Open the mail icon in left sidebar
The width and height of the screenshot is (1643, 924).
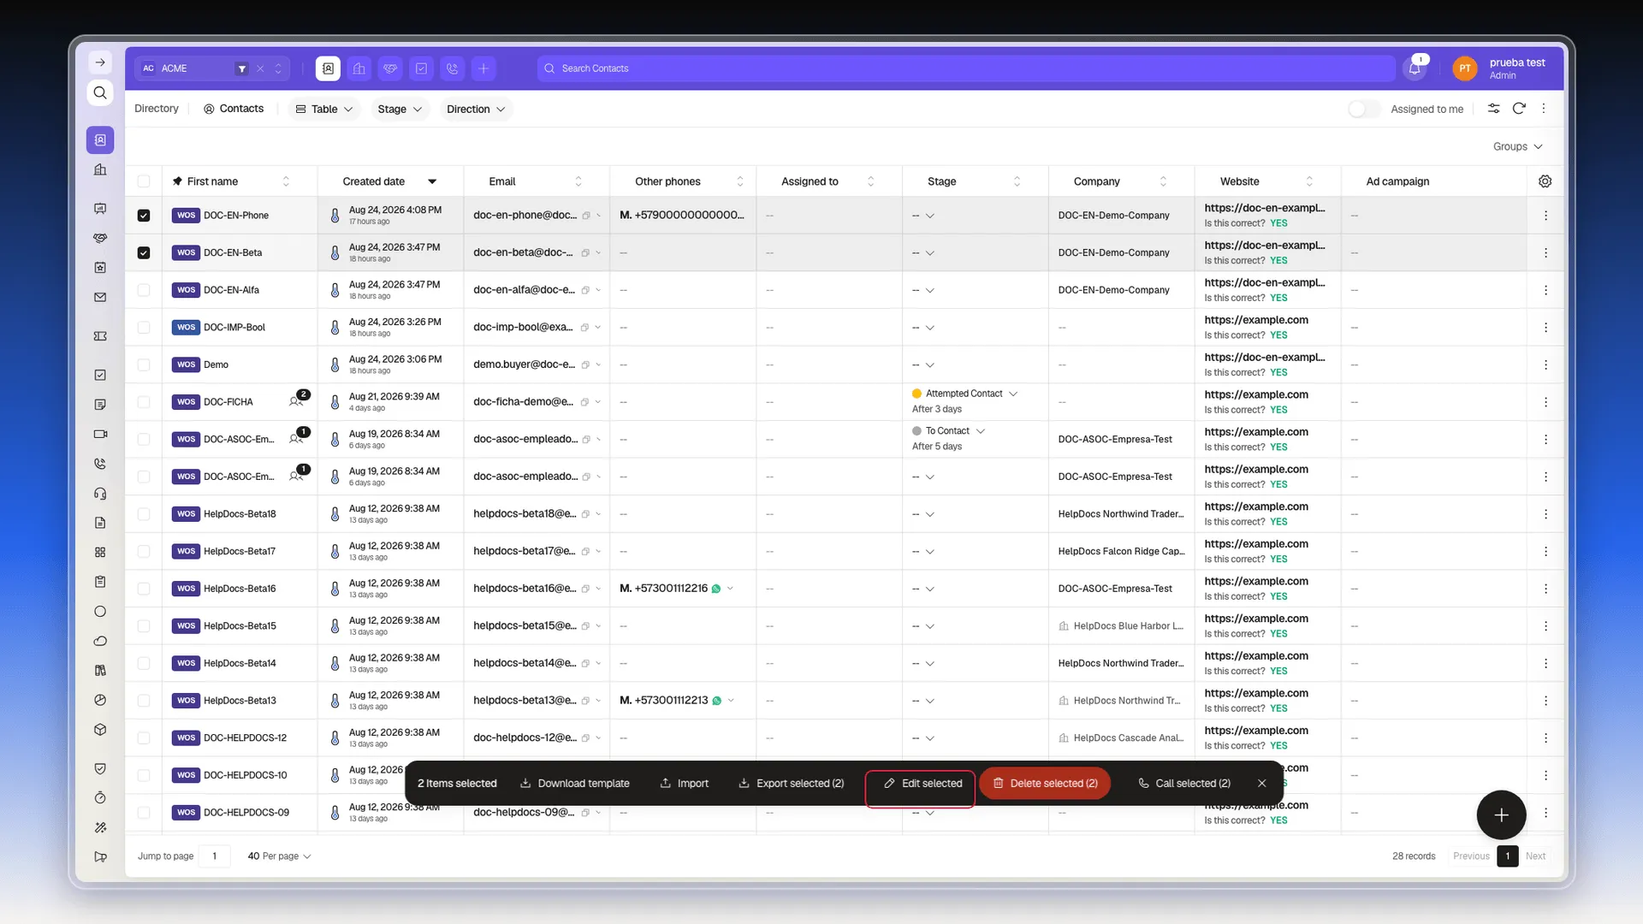100,298
